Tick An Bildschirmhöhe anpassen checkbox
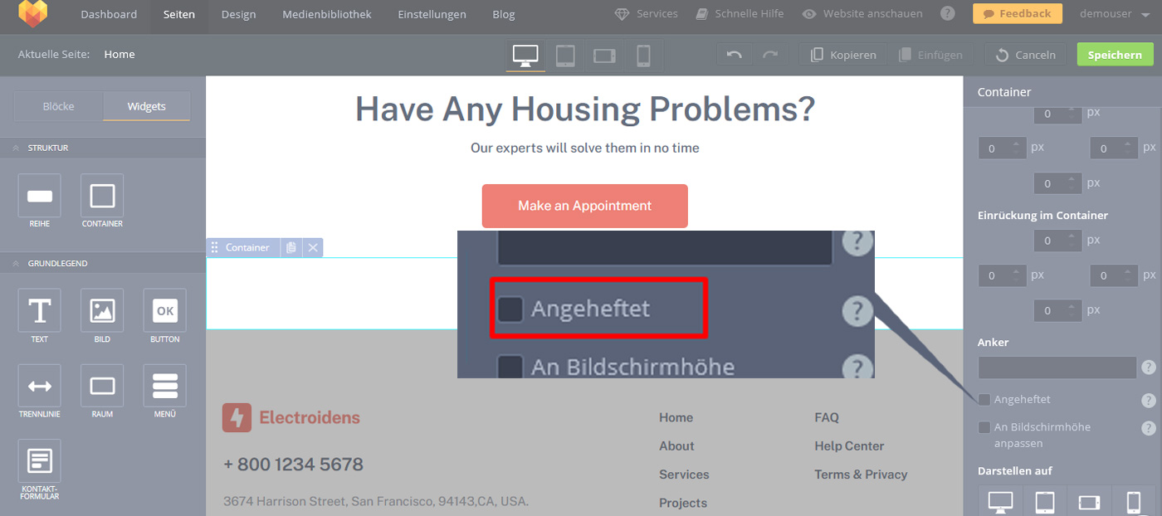The image size is (1162, 516). point(984,427)
